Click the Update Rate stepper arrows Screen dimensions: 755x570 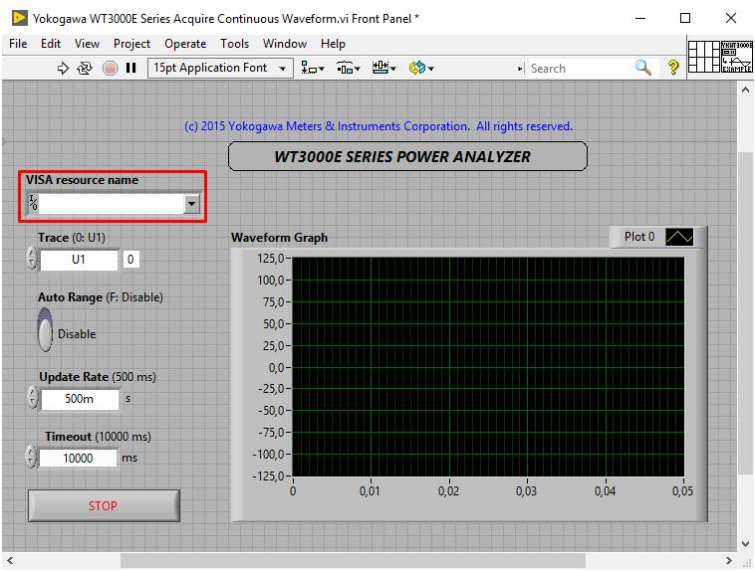click(33, 399)
